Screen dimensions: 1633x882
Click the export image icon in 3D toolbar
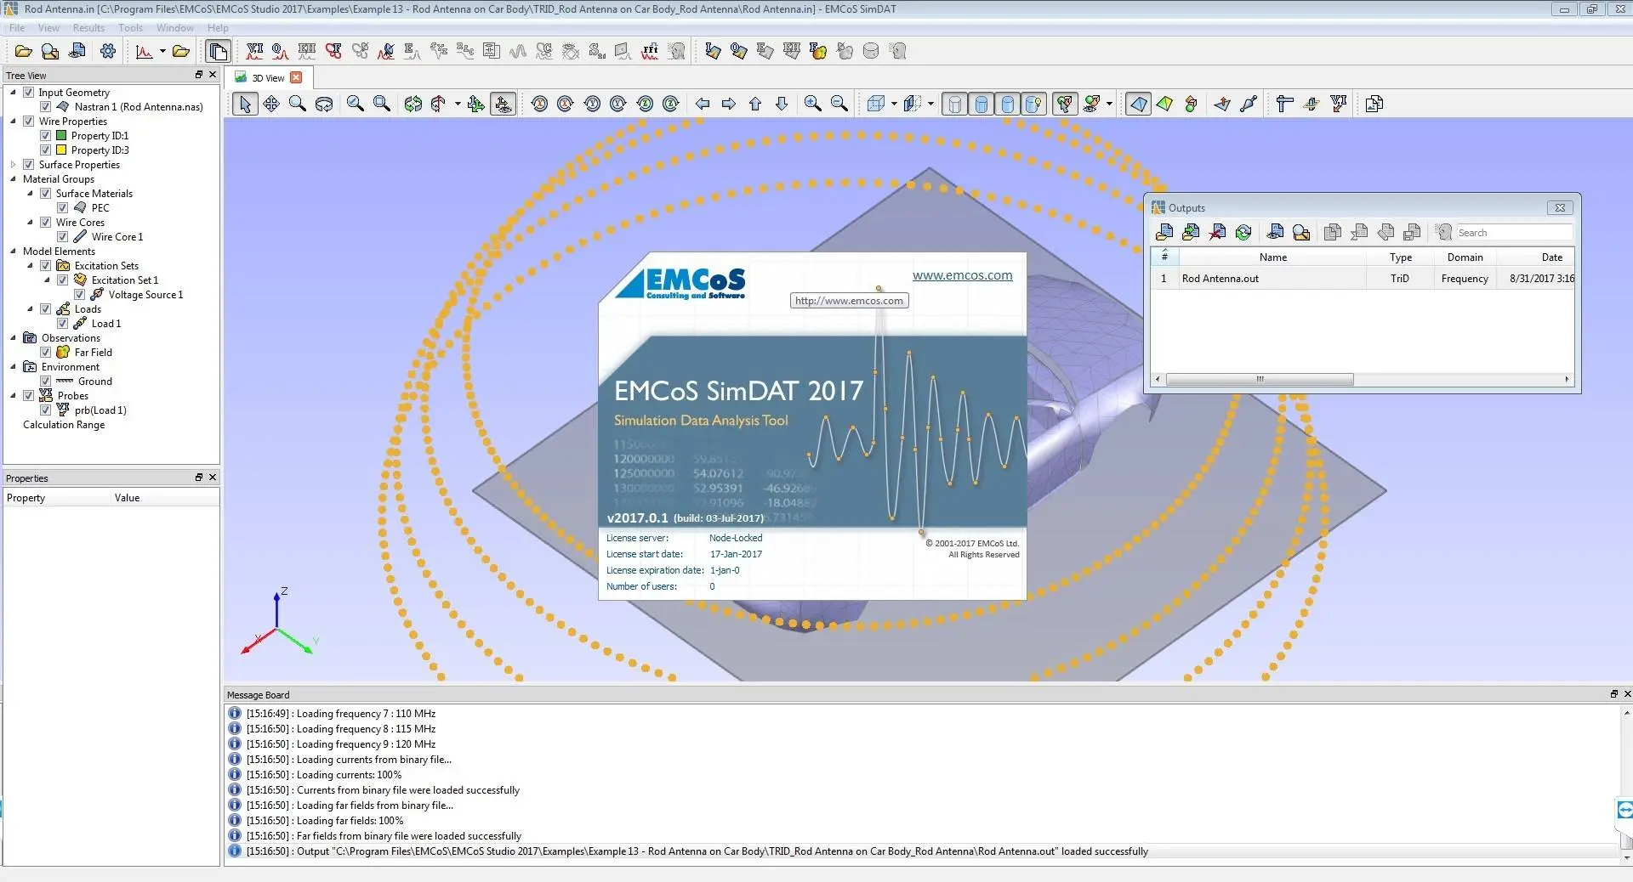pyautogui.click(x=1374, y=104)
